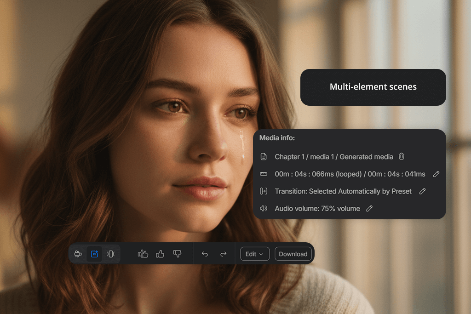The image size is (471, 314).
Task: Click the ruler icon beside duration
Action: (x=264, y=174)
